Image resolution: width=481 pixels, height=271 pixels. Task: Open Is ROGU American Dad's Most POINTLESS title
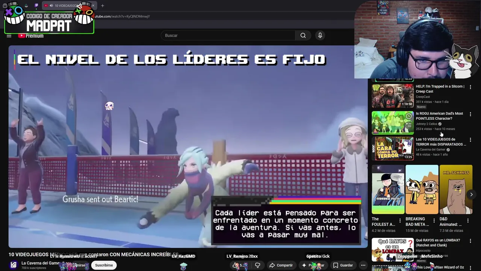pos(440,116)
